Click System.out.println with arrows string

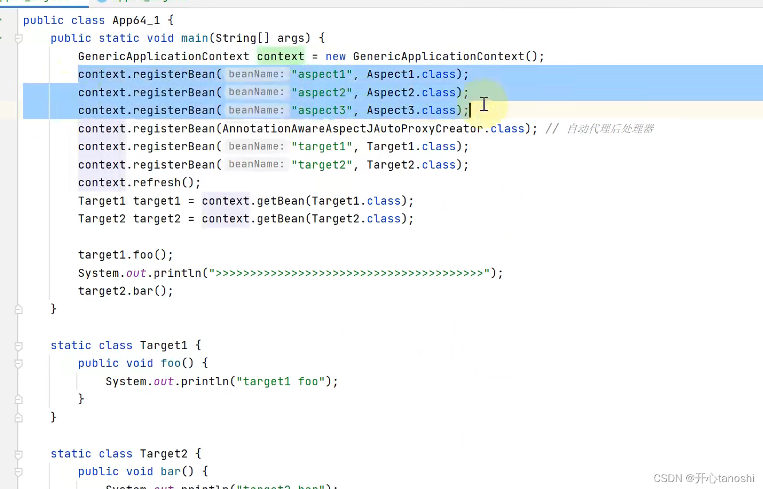290,273
